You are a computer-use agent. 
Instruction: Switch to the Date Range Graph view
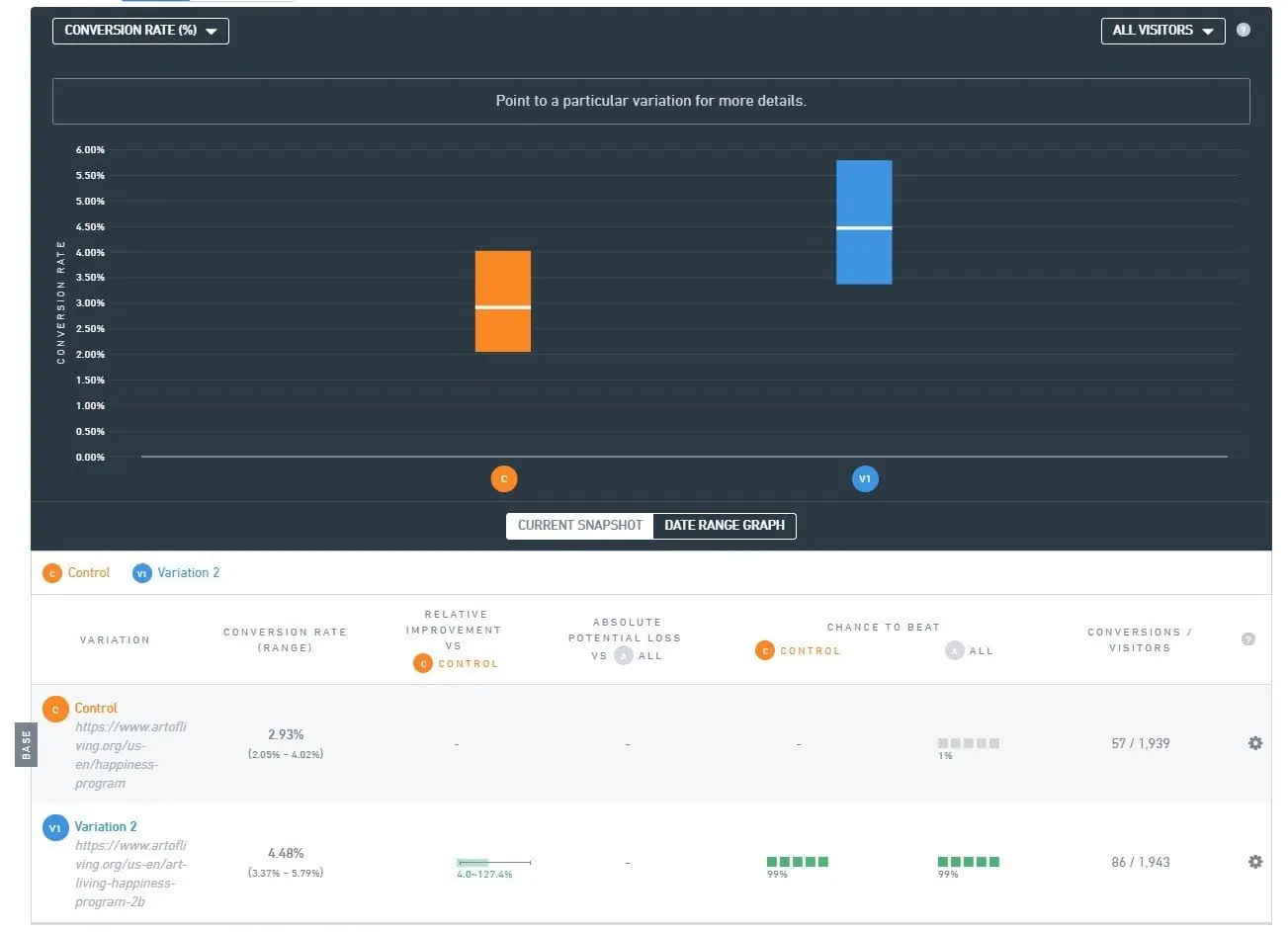tap(725, 526)
